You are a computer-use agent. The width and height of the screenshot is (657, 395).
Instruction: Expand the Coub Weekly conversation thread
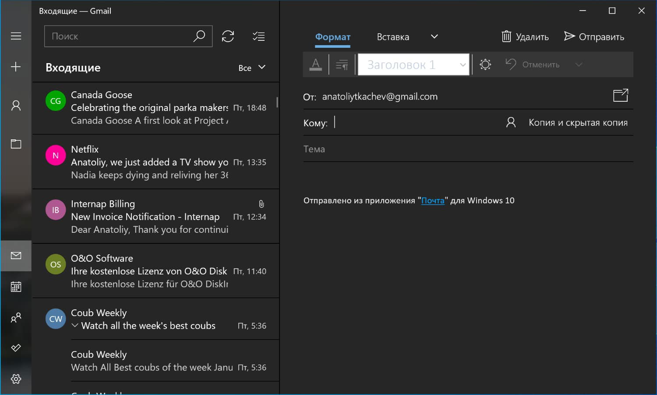click(x=75, y=325)
